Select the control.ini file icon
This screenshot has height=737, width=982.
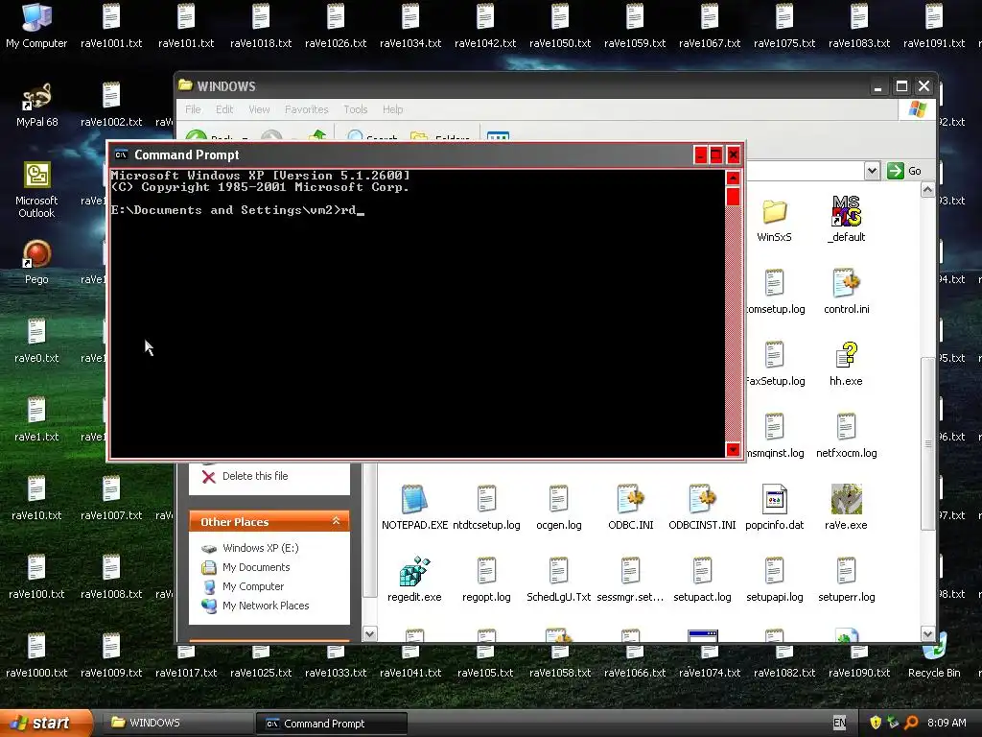pyautogui.click(x=846, y=292)
